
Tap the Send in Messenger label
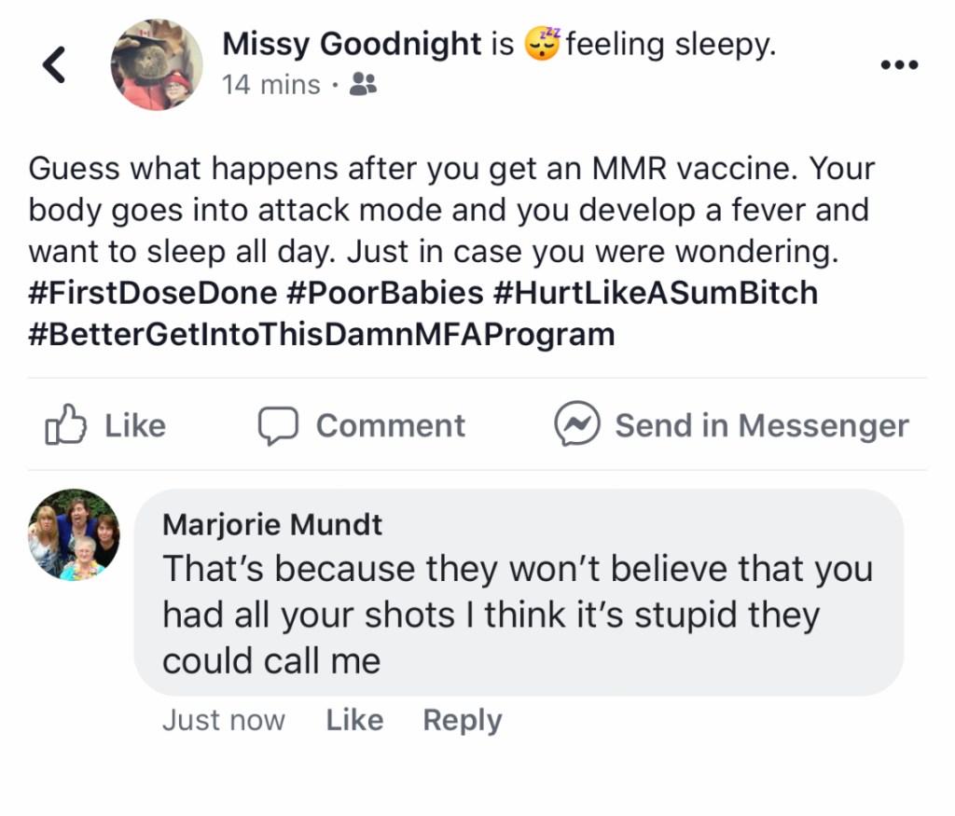(761, 425)
